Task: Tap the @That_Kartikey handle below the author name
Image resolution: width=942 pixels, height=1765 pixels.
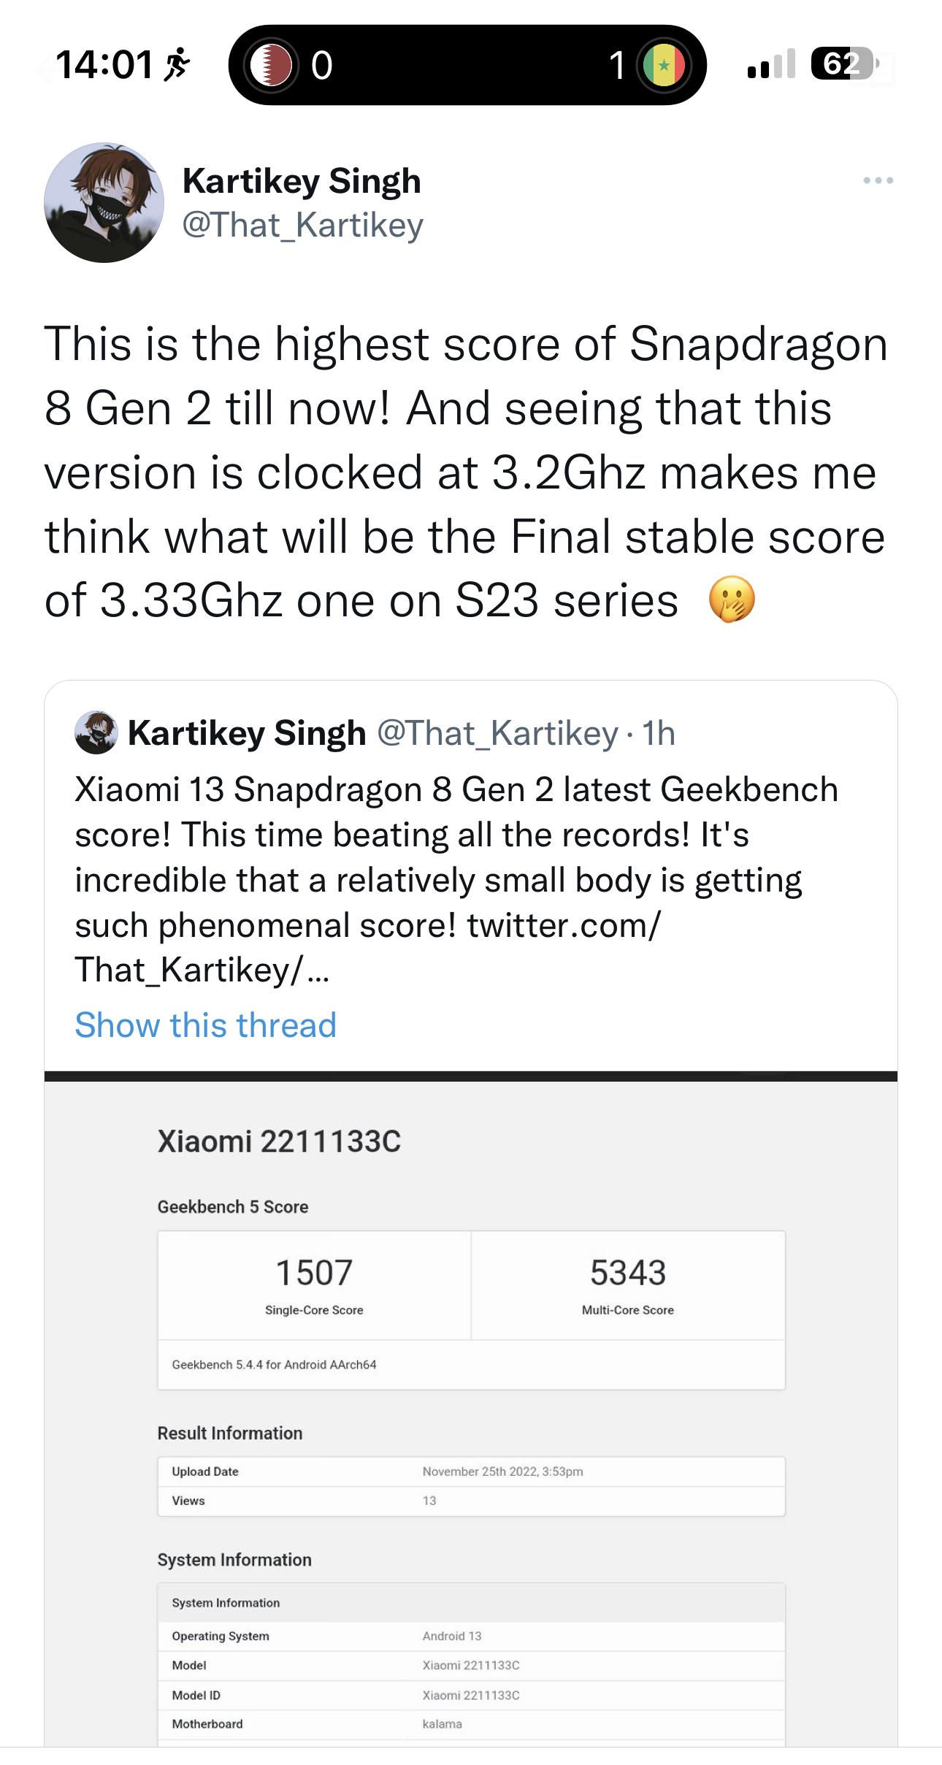Action: click(302, 225)
